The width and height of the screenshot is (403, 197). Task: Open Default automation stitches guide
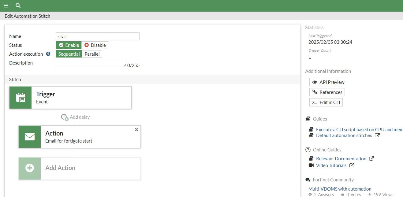(x=344, y=135)
